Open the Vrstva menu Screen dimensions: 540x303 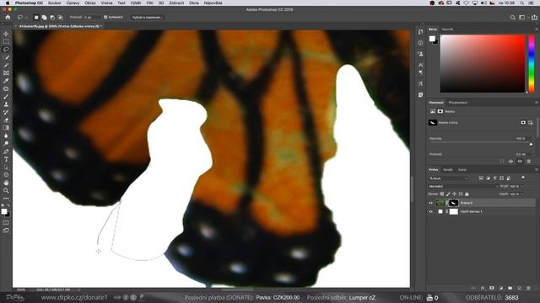[106, 3]
